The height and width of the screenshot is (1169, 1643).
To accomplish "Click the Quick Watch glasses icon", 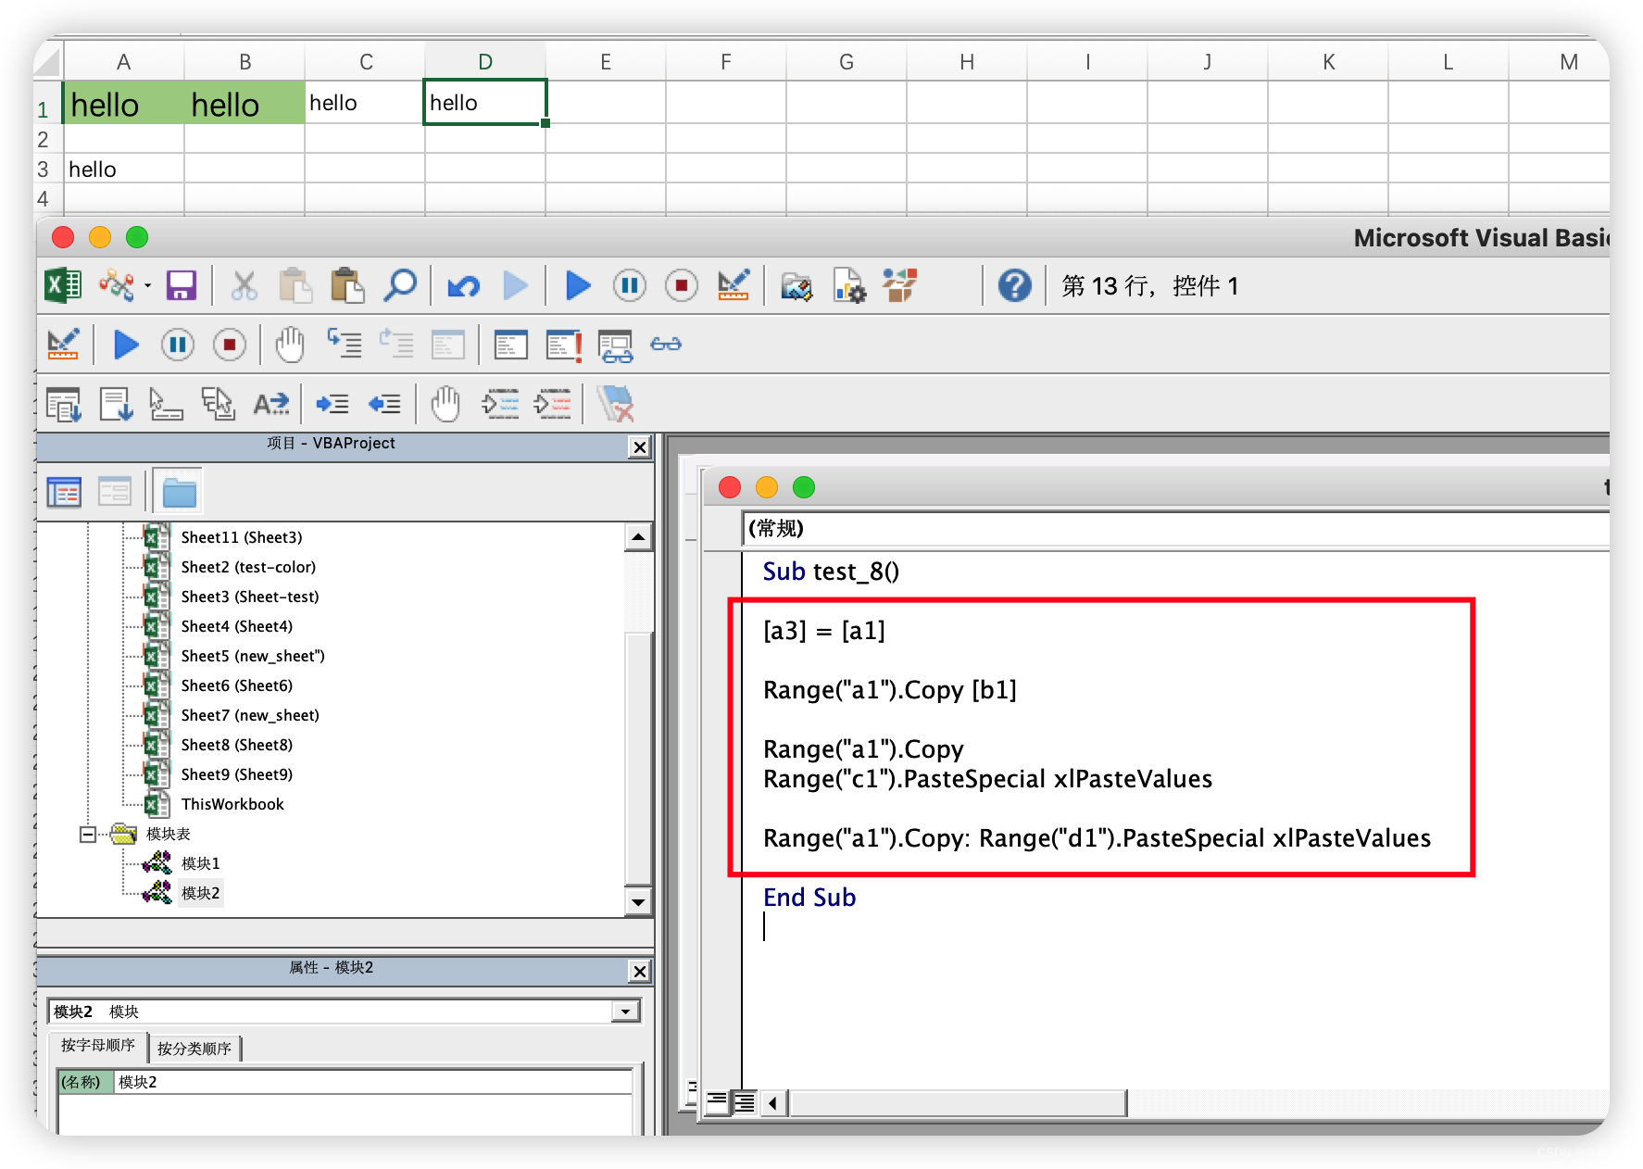I will pos(666,345).
